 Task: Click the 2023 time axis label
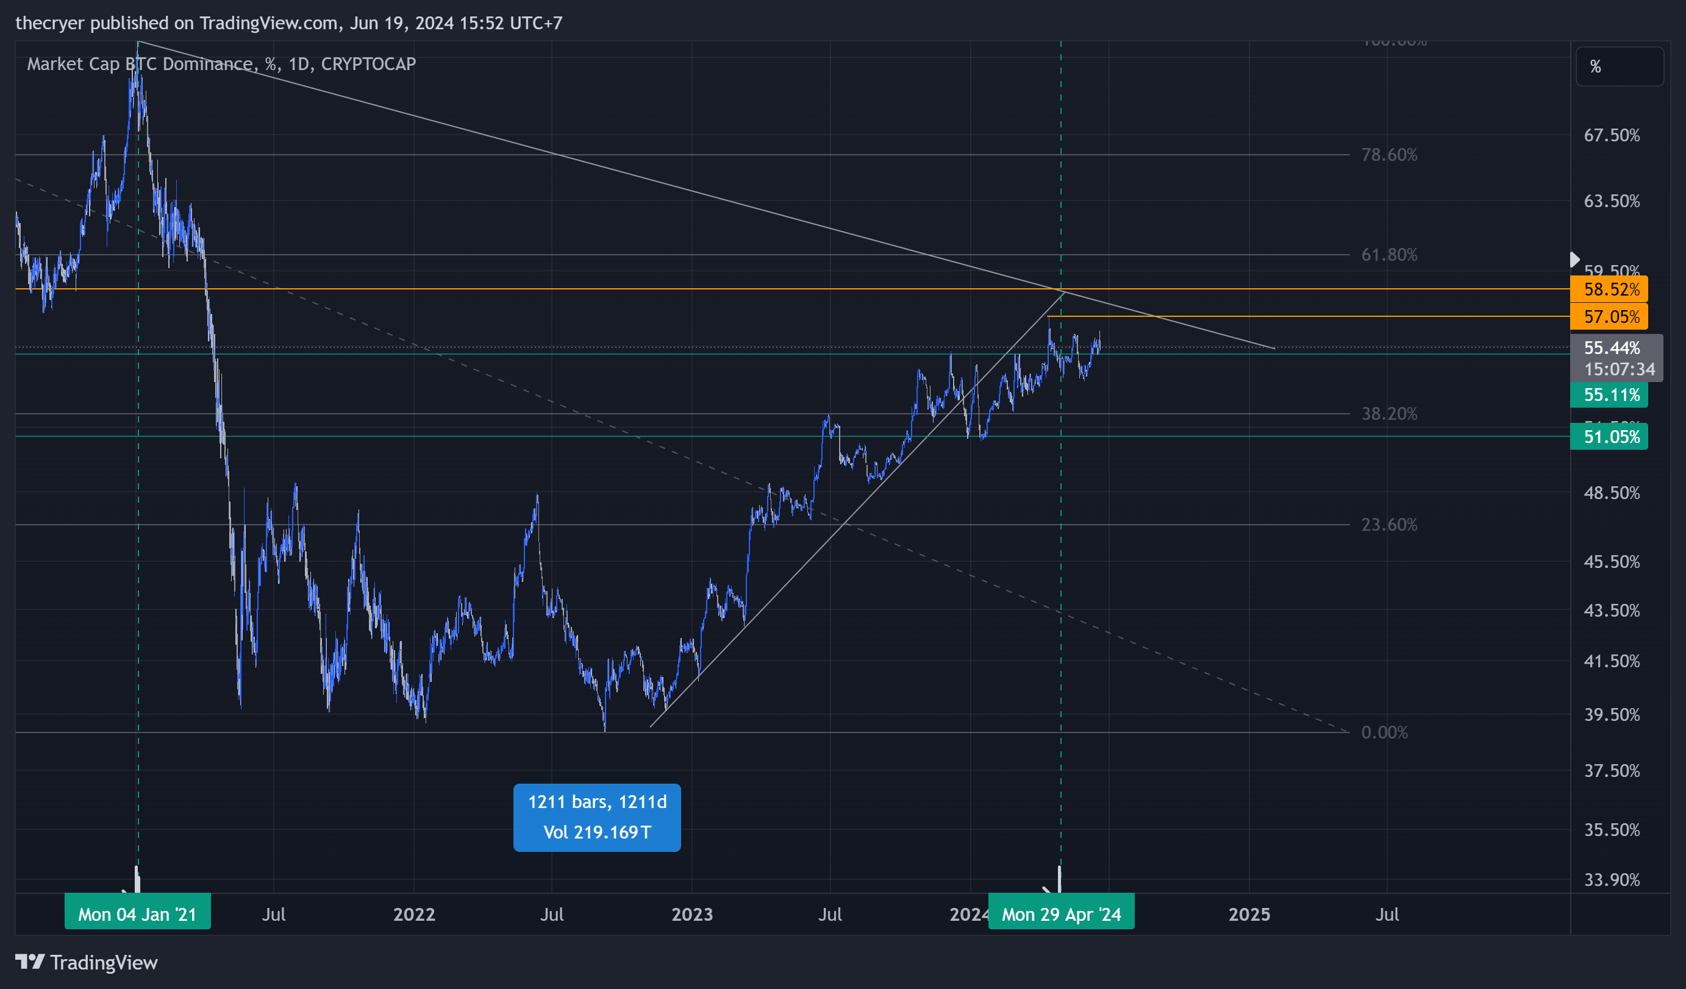tap(692, 914)
